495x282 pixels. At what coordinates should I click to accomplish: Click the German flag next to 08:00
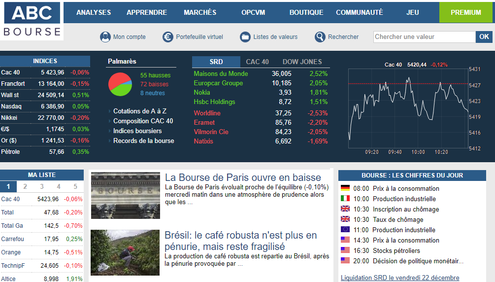(345, 188)
